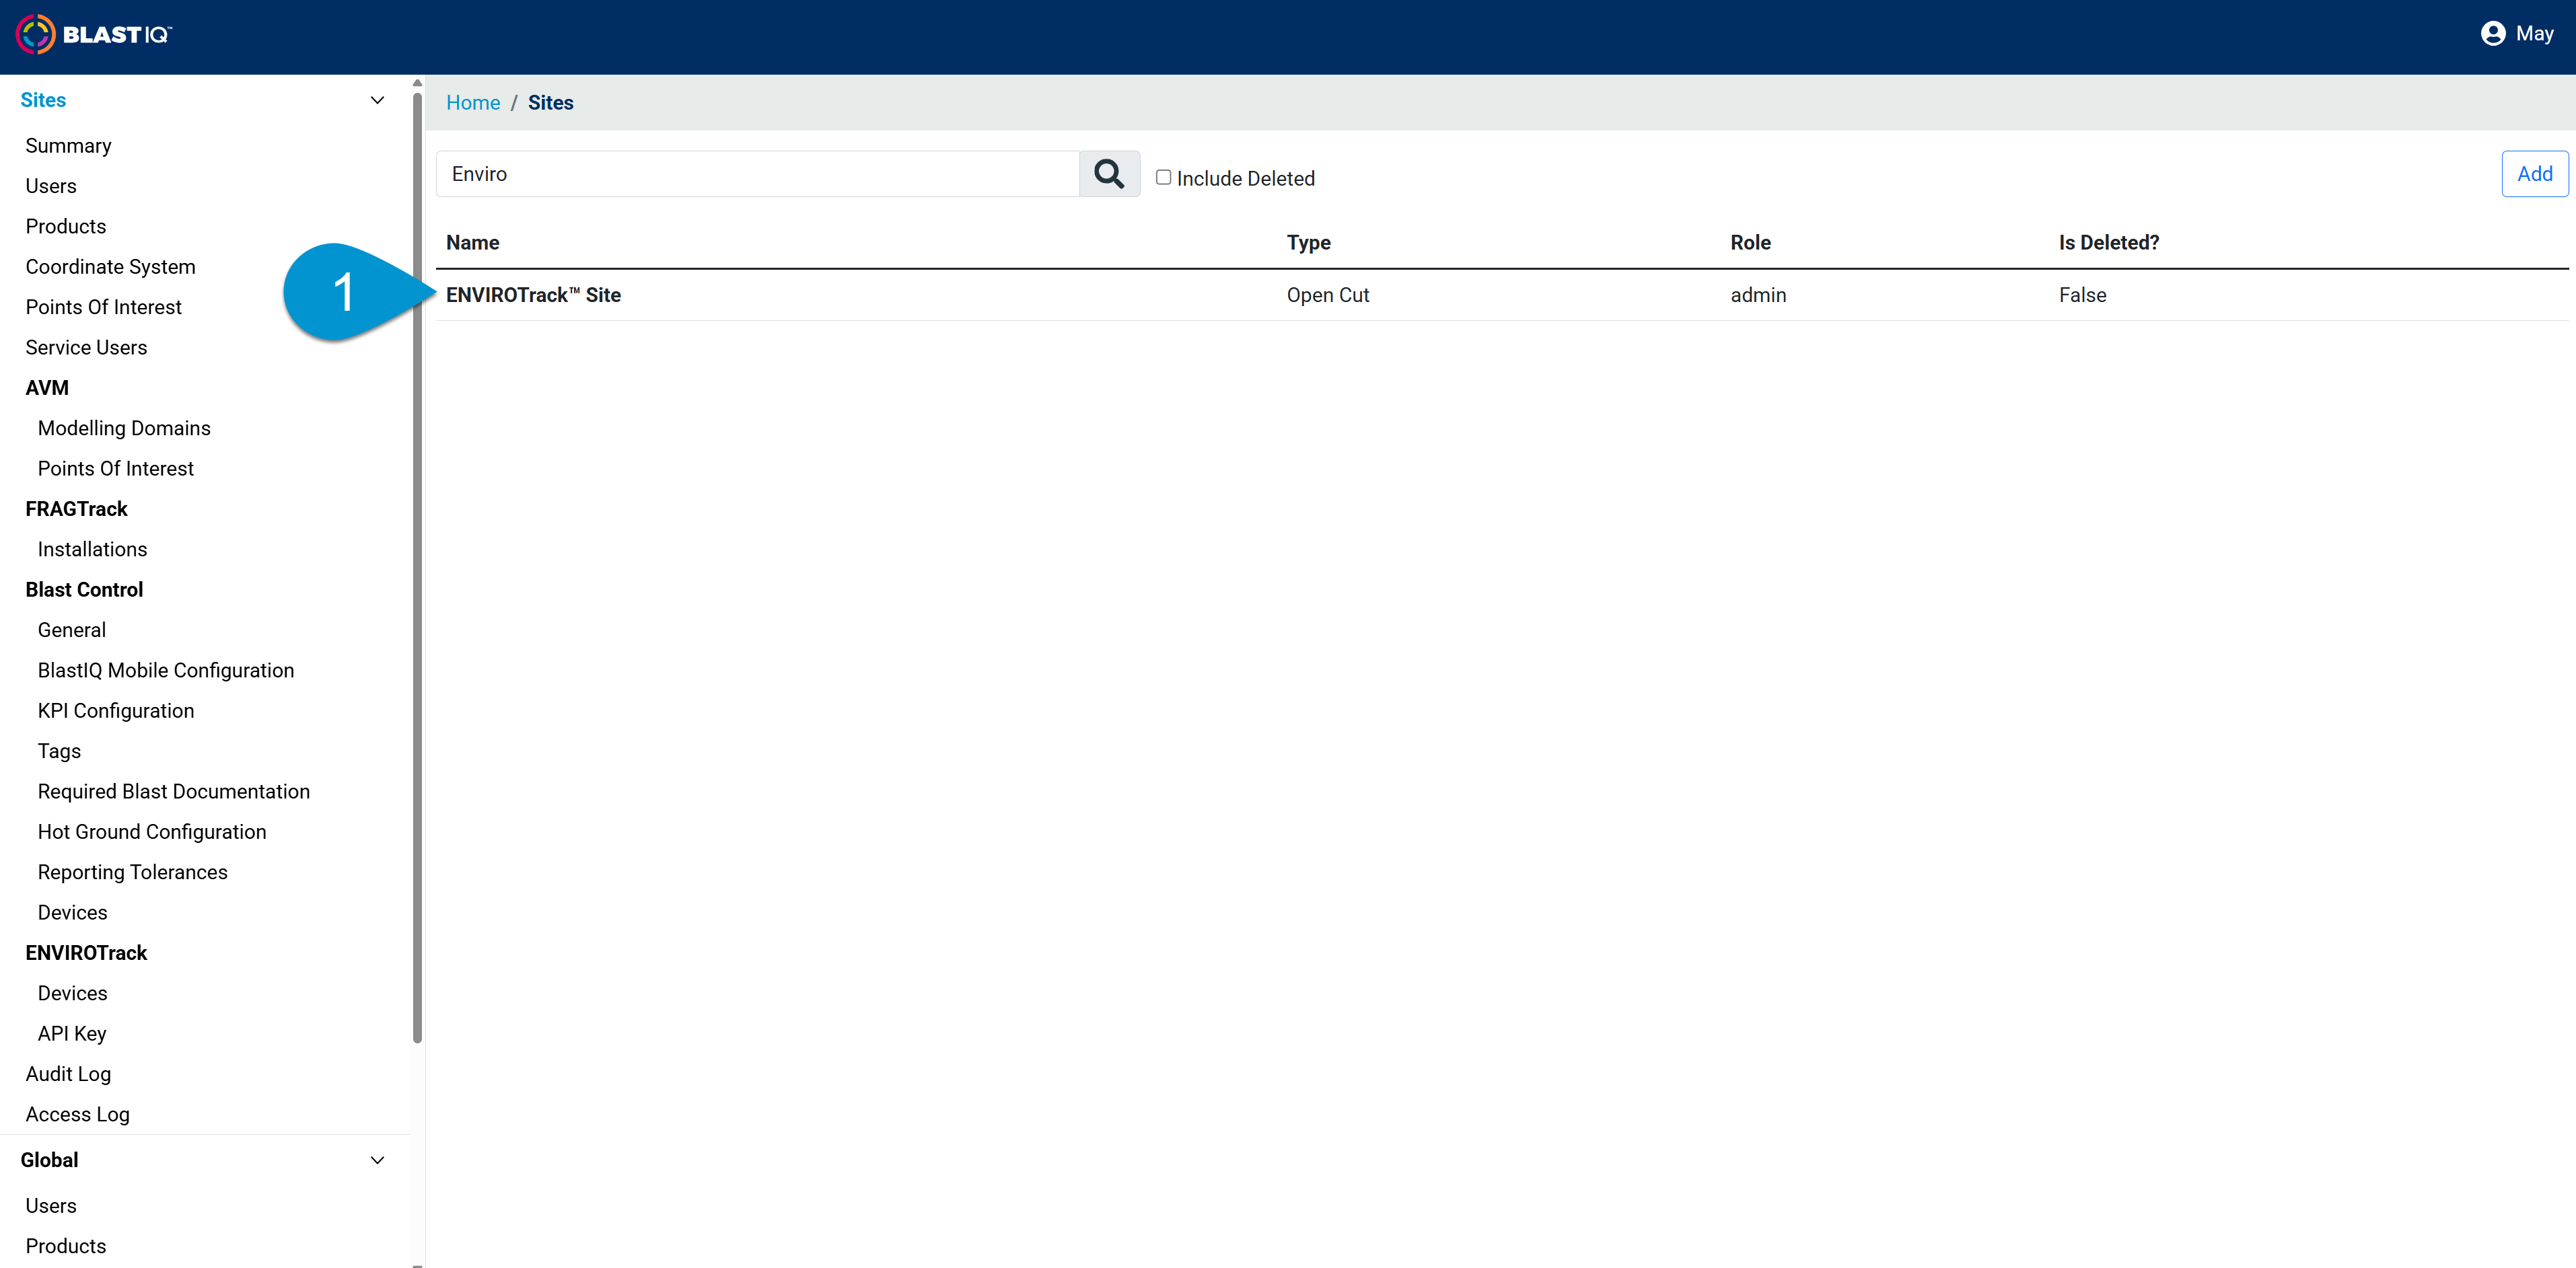
Task: Open General under Blast Control
Action: coord(72,630)
